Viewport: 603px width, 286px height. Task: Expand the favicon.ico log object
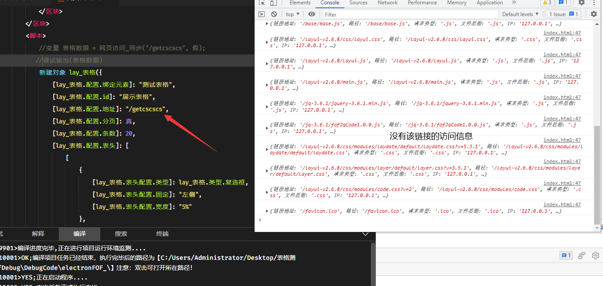267,211
